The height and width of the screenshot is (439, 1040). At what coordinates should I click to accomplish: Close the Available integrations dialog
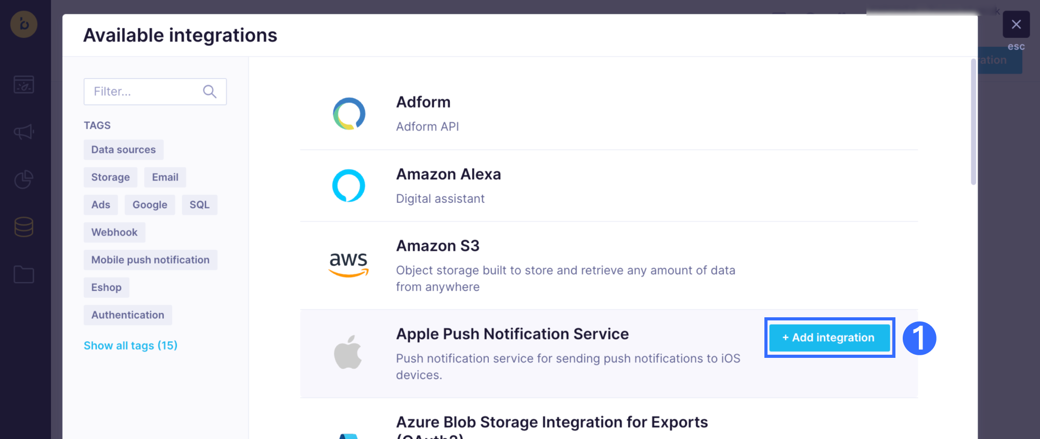(1016, 24)
